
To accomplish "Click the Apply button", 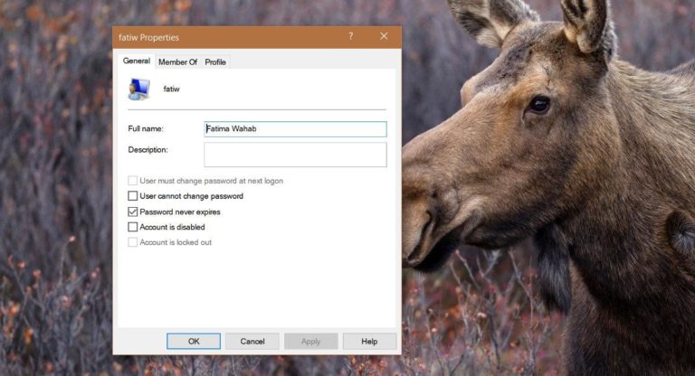I will click(310, 342).
